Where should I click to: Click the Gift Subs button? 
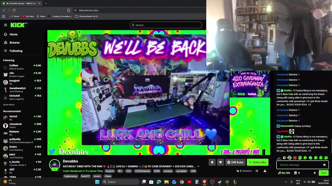tap(235, 162)
